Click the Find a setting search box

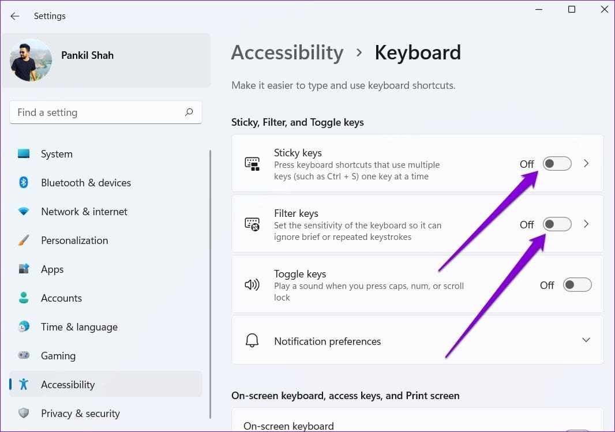(x=106, y=112)
